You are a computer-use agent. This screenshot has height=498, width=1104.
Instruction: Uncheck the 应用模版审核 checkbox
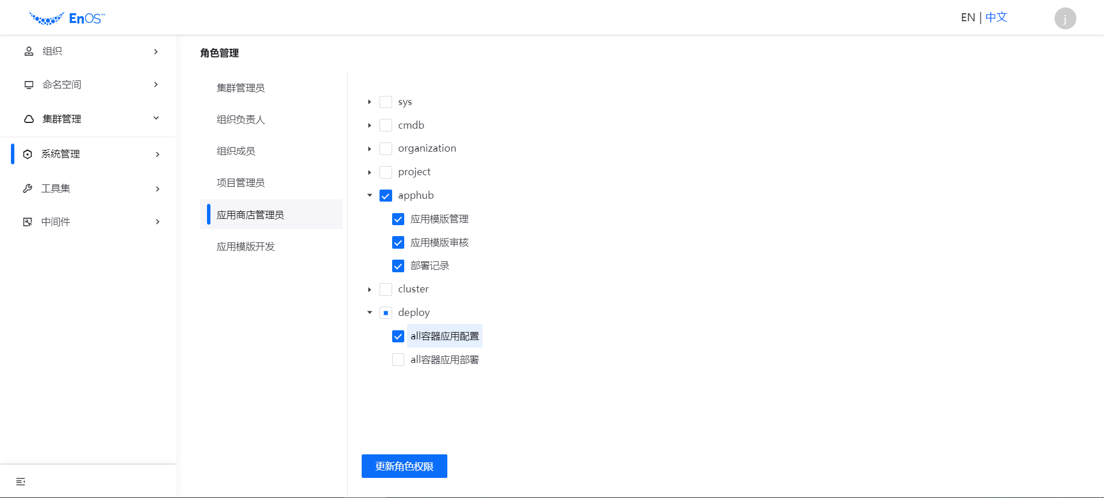(x=398, y=242)
